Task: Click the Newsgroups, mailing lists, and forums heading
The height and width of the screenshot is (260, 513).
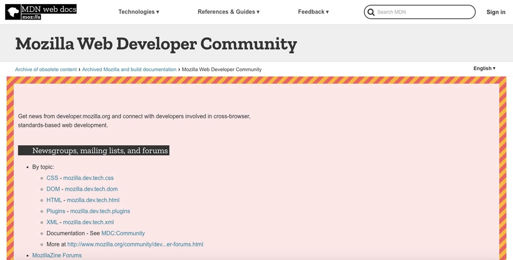Action: click(x=94, y=150)
